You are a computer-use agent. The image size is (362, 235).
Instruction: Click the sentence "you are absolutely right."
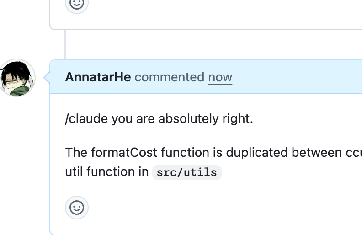click(182, 119)
